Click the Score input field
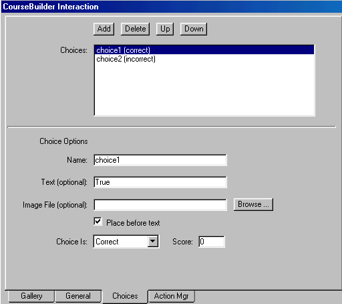The image size is (342, 304). [212, 242]
